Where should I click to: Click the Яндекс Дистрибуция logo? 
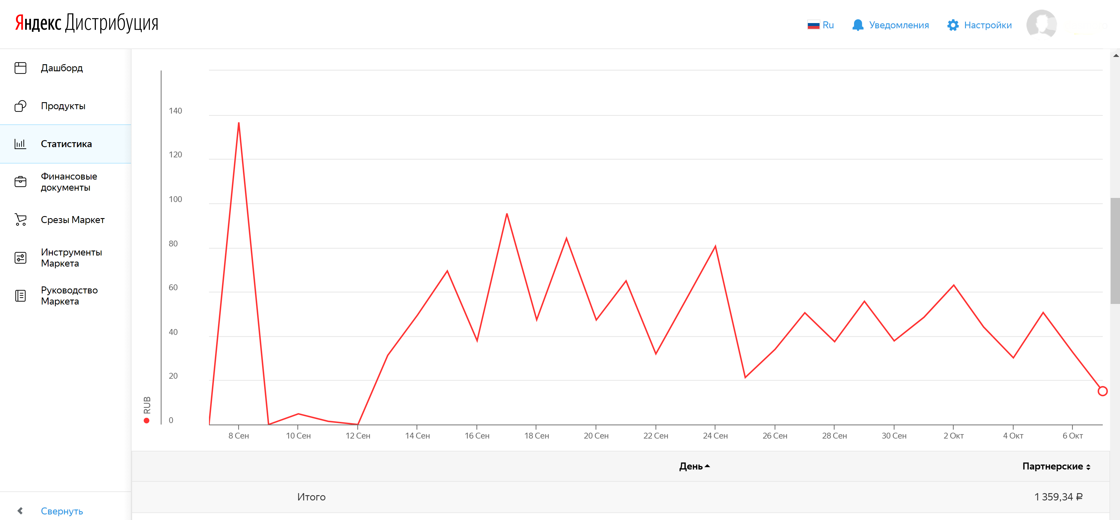tap(87, 23)
